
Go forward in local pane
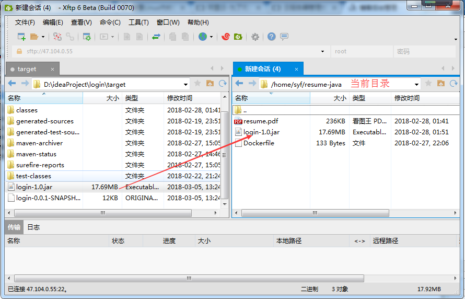pos(25,84)
